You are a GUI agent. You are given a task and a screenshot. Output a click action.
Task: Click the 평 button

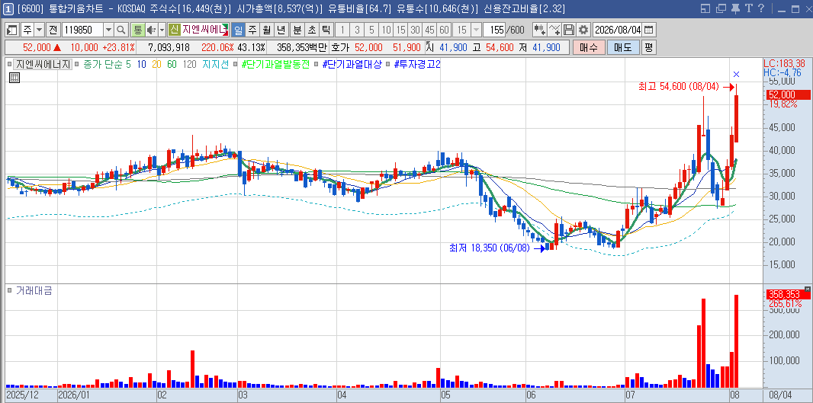(x=648, y=48)
